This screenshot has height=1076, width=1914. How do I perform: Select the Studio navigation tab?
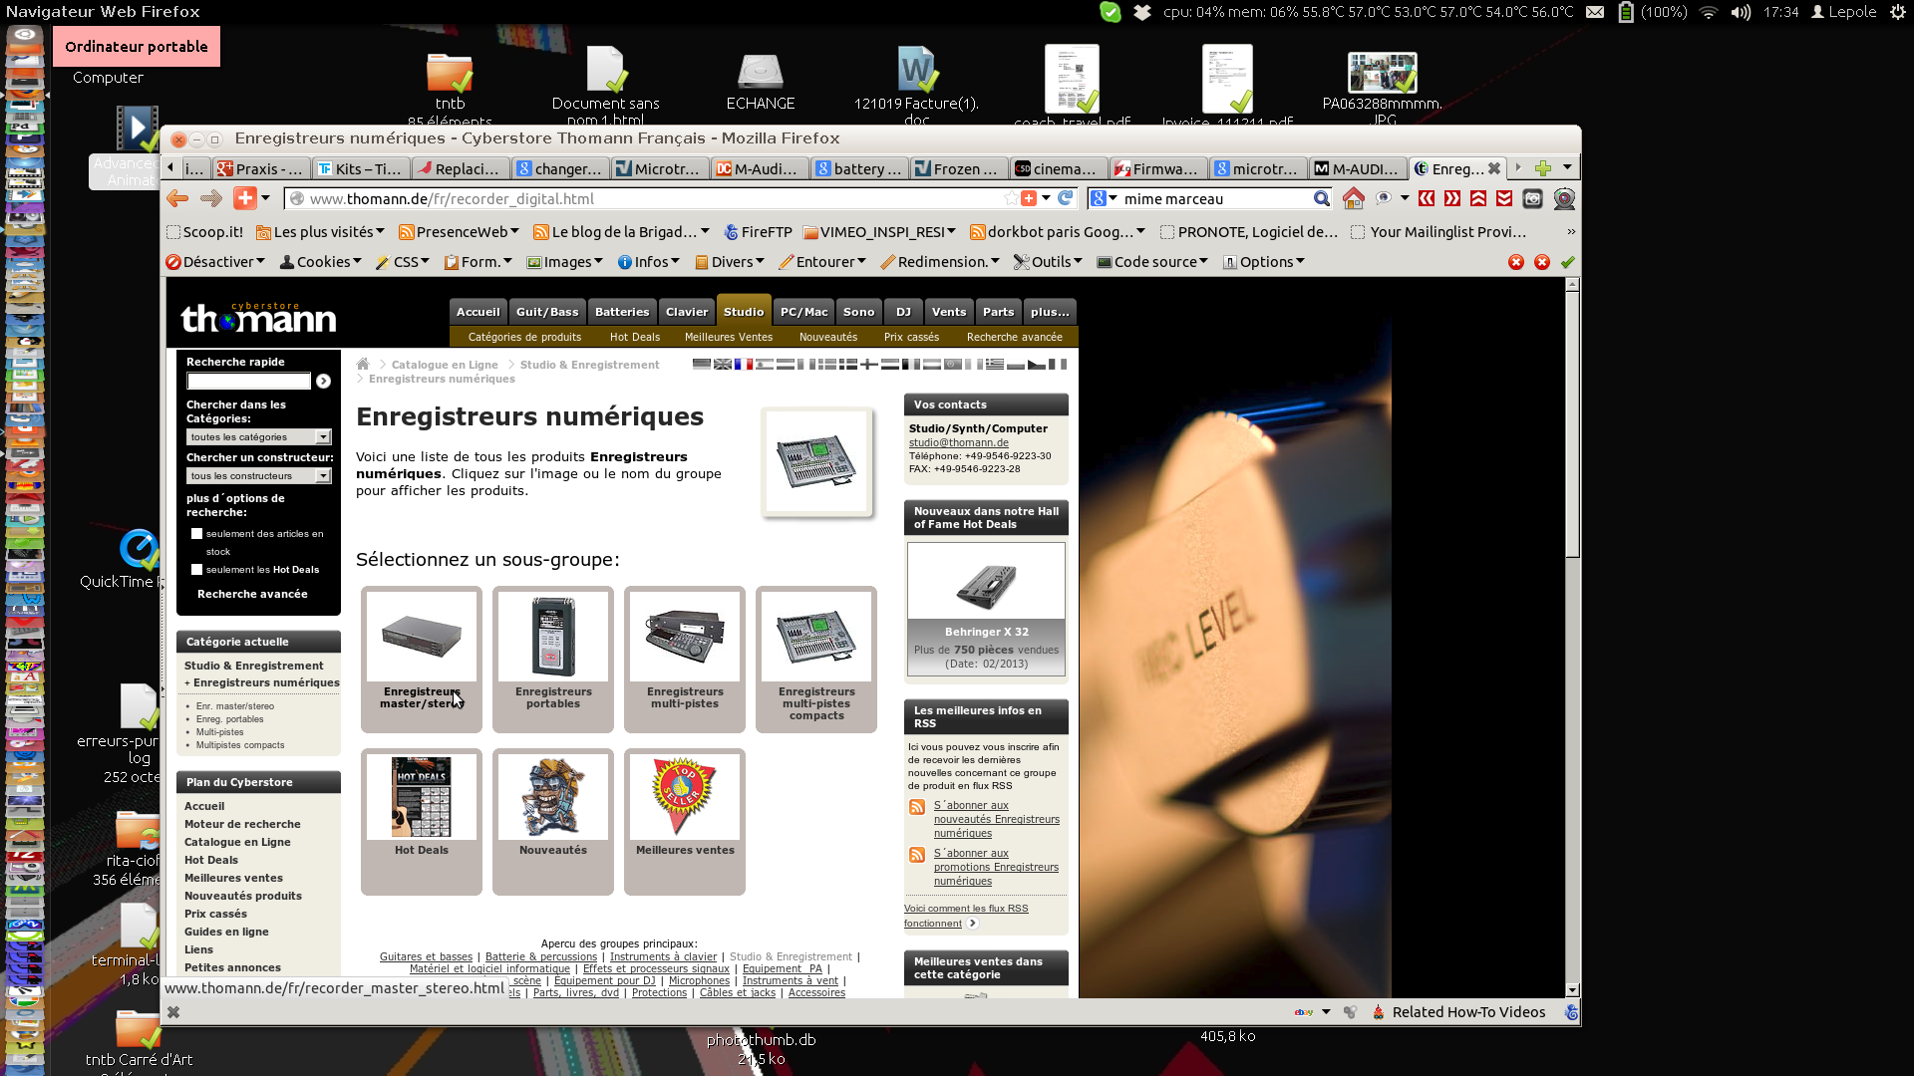(x=744, y=312)
